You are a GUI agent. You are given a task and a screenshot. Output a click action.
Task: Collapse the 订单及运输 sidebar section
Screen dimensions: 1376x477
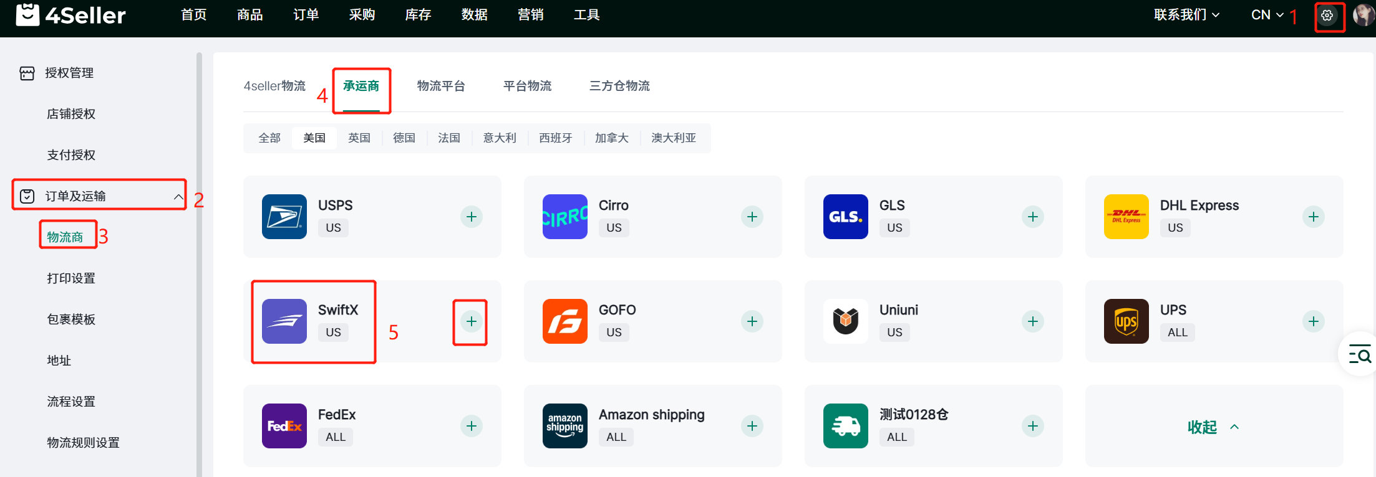click(x=178, y=197)
